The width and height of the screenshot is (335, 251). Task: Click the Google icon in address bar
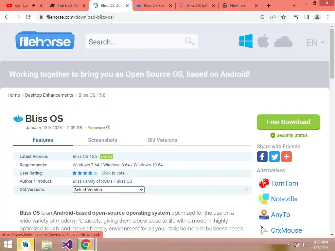point(262,17)
